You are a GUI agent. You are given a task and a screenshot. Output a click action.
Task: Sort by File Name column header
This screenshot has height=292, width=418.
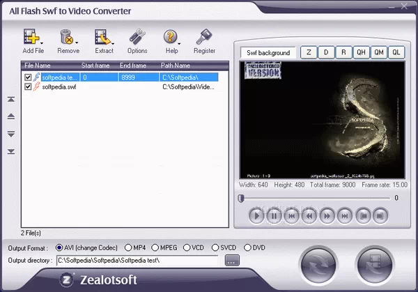38,66
